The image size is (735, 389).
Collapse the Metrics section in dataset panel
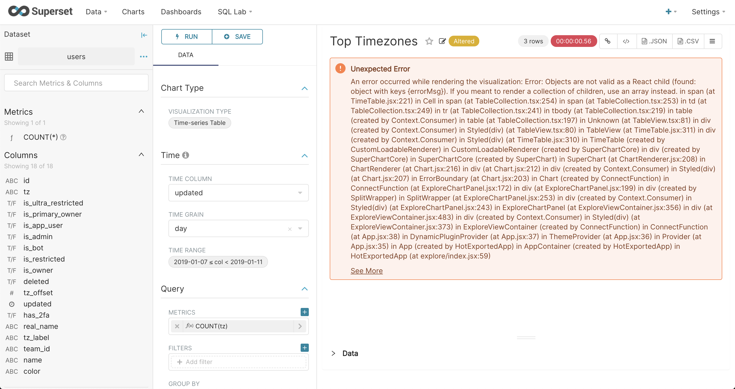(141, 111)
